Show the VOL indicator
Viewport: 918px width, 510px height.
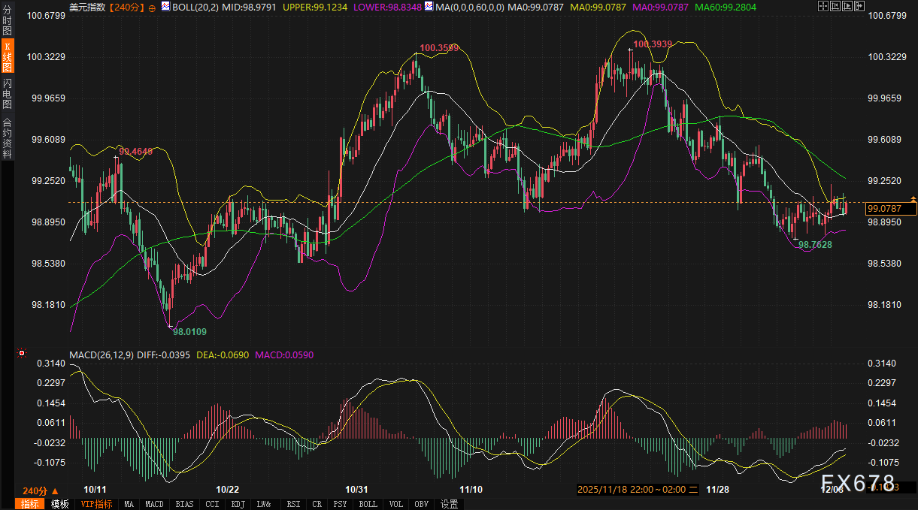pyautogui.click(x=395, y=504)
